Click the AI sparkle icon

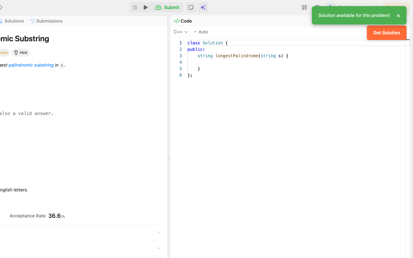tap(203, 7)
